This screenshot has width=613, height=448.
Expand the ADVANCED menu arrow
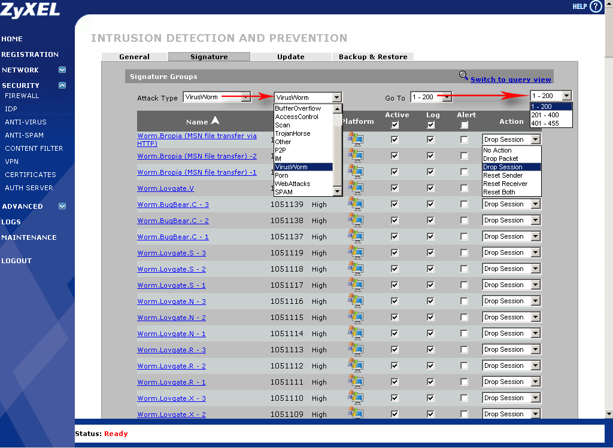pos(62,206)
